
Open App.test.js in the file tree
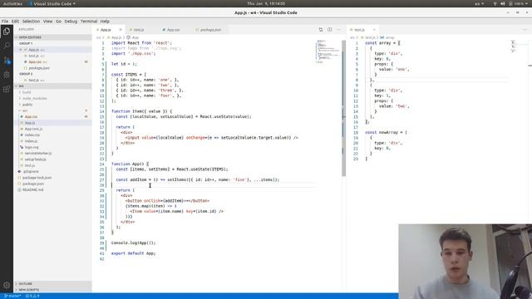[52, 129]
